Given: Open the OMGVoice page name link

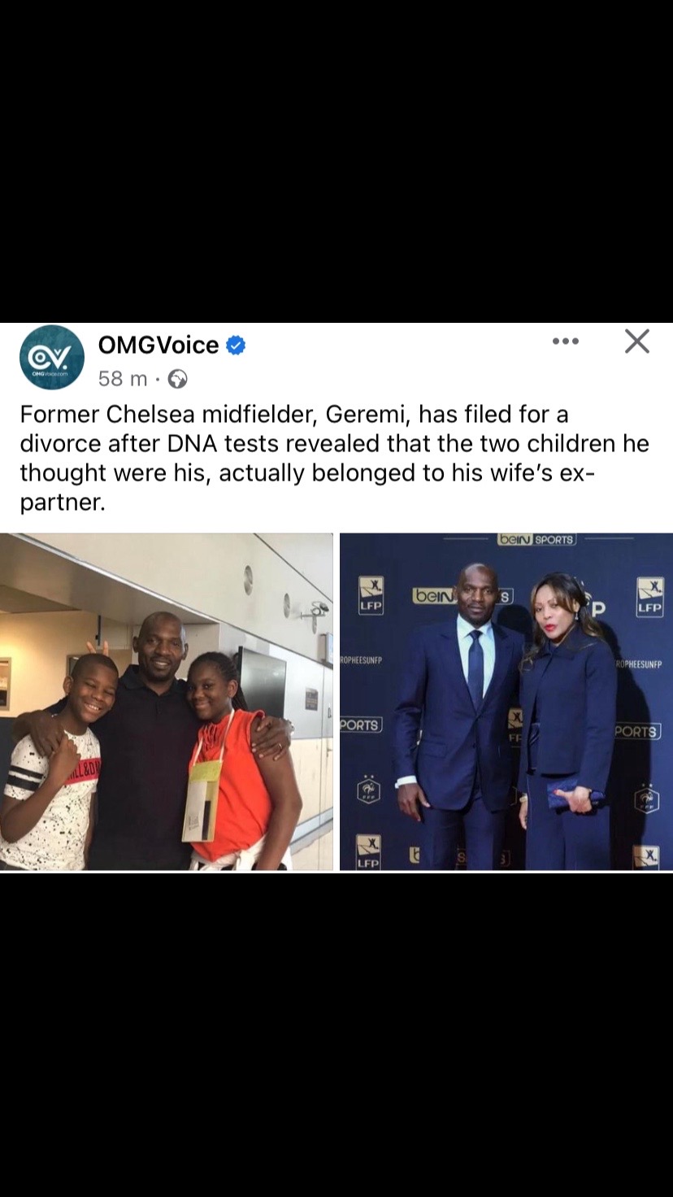Looking at the screenshot, I should 158,346.
